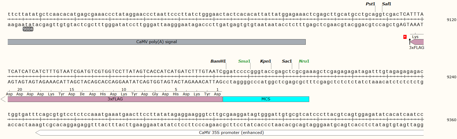Click the red asterisk stop codon marker
Viewport: 457px width, 139px height.
point(405,37)
